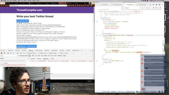Click ESLint status bar item
169x95 pixels.
(139, 92)
